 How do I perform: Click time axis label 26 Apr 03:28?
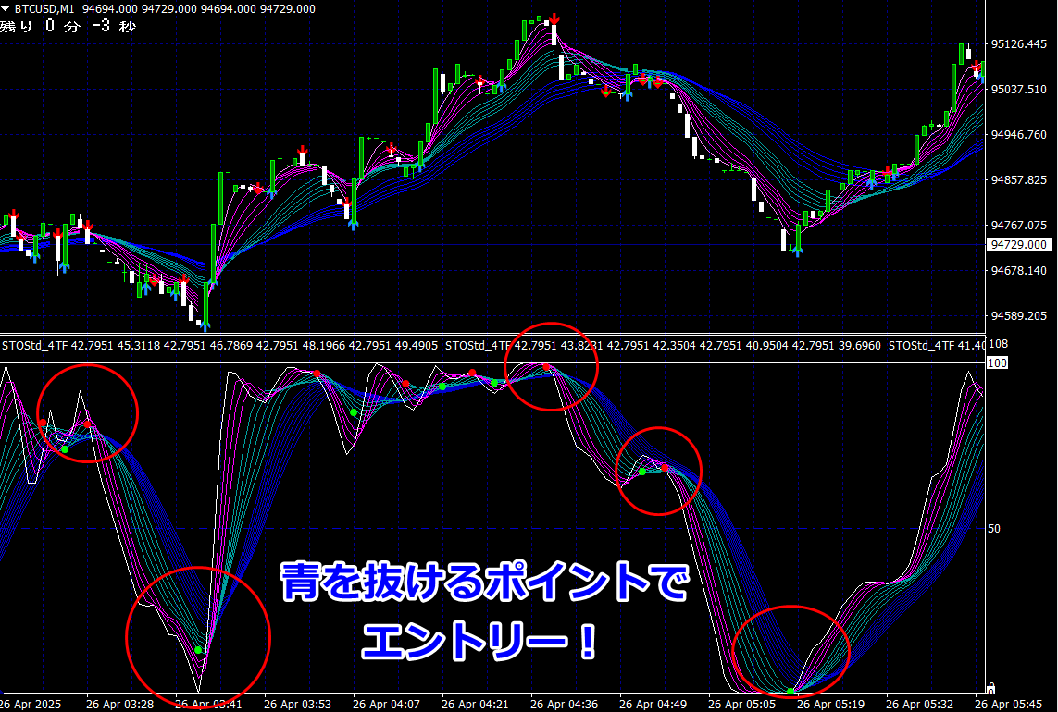coord(119,704)
